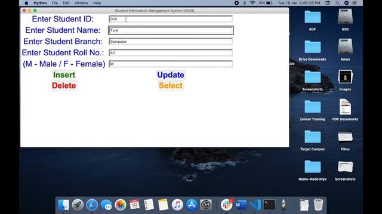
Task: Open Photos from the Dock
Action: pos(121,204)
